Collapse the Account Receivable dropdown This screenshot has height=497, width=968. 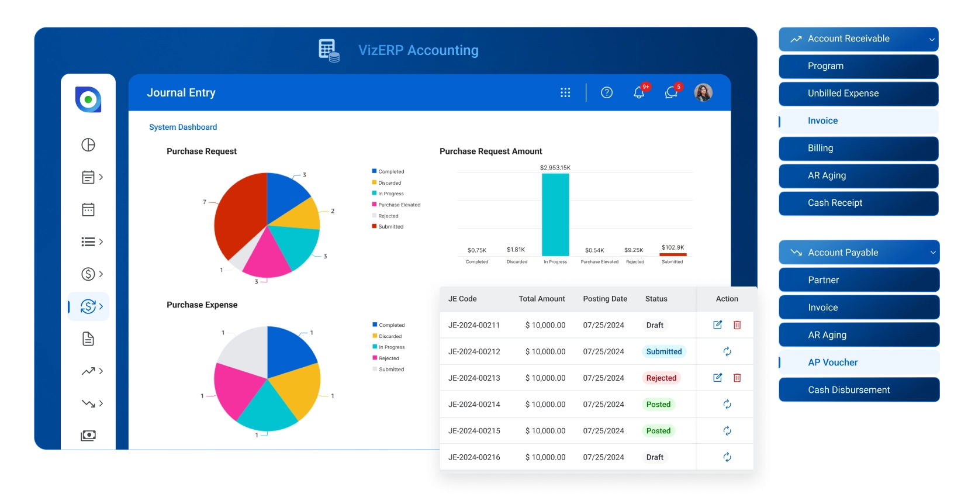click(x=932, y=39)
